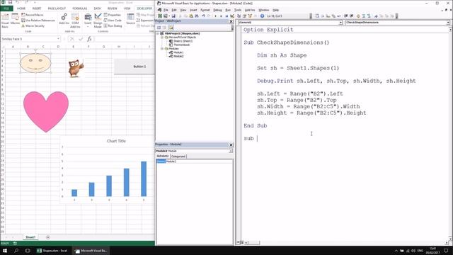Image resolution: width=453 pixels, height=255 pixels.
Task: Click View Microsoft Excel icon in VBA toolbar
Action: (160, 16)
